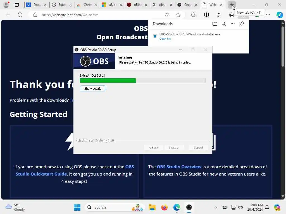Click the Read aloud icon in address bar

(167, 15)
